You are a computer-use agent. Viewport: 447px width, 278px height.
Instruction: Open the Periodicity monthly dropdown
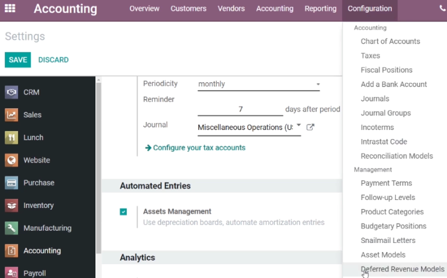tap(259, 84)
